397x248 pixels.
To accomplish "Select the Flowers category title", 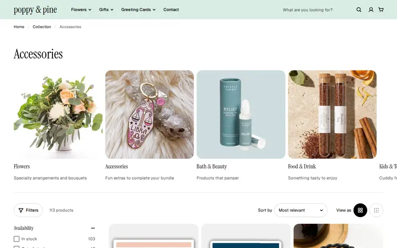I will click(x=22, y=166).
